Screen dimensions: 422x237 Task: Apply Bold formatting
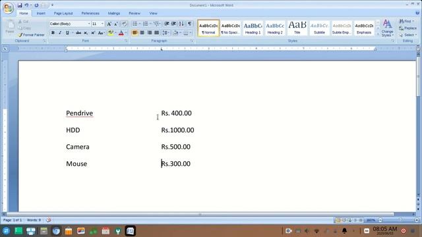tap(53, 33)
